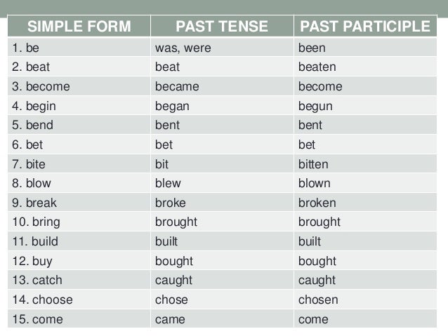The image size is (448, 336).
Task: Click 'caught' in past participle column
Action: [317, 281]
